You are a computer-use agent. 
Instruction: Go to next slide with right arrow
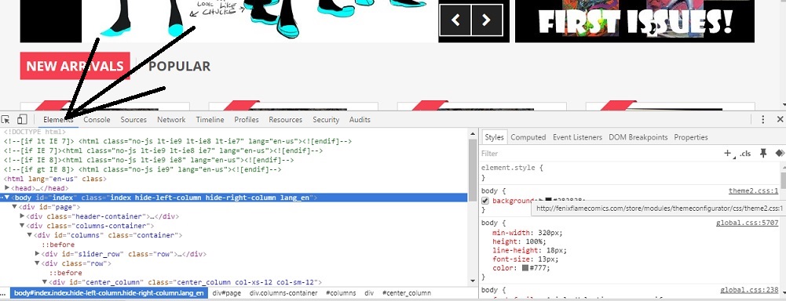coord(486,20)
